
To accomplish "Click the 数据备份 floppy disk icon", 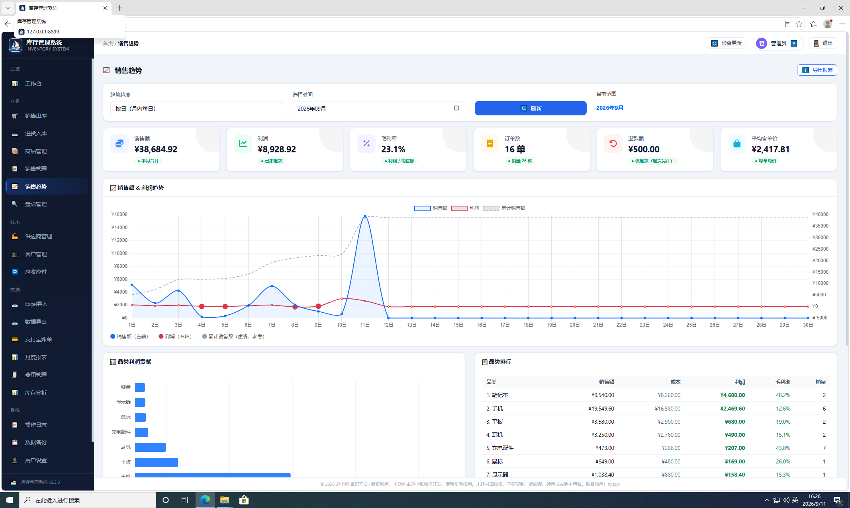I will (x=15, y=442).
